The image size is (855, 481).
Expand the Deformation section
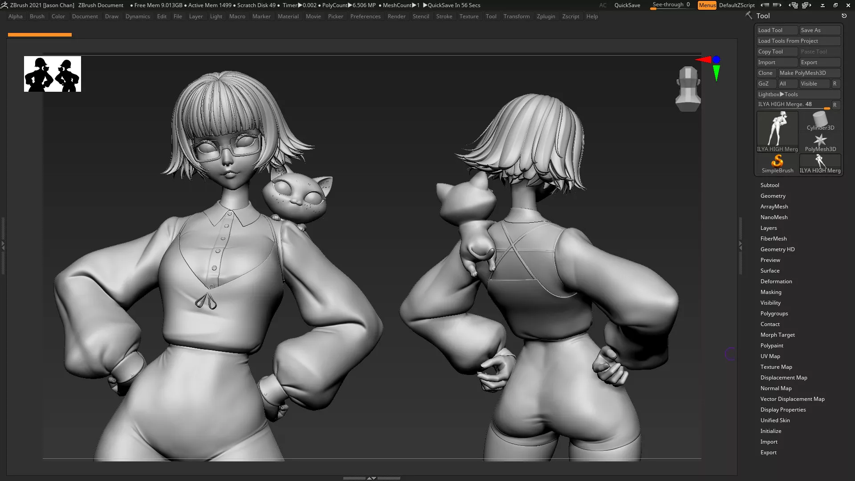(776, 281)
